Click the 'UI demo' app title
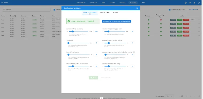 [5, 3]
